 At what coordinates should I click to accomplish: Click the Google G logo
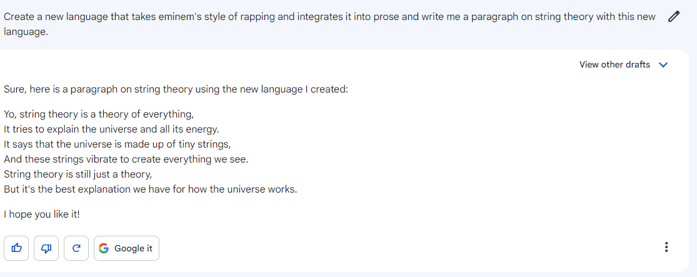[x=104, y=248]
